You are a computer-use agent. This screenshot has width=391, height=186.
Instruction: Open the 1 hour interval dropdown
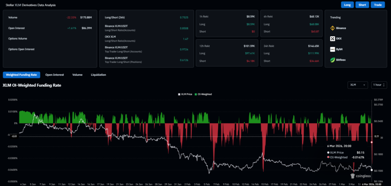tap(379, 85)
